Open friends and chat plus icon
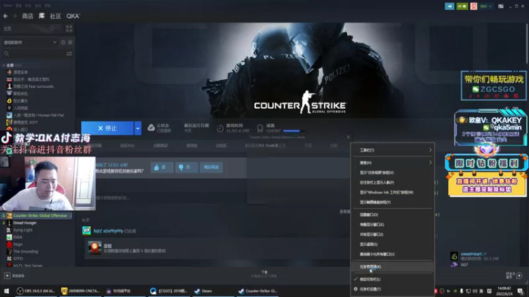The height and width of the screenshot is (297, 529). [x=519, y=275]
